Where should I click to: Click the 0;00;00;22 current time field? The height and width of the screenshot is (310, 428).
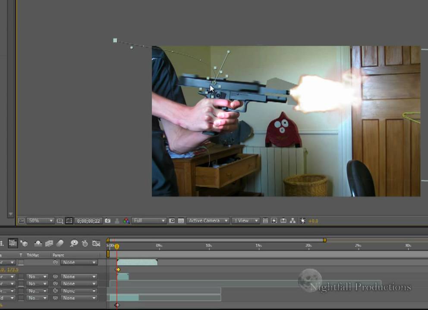(x=88, y=220)
